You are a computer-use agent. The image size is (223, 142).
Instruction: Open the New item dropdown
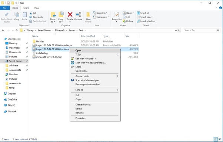coord(100,13)
